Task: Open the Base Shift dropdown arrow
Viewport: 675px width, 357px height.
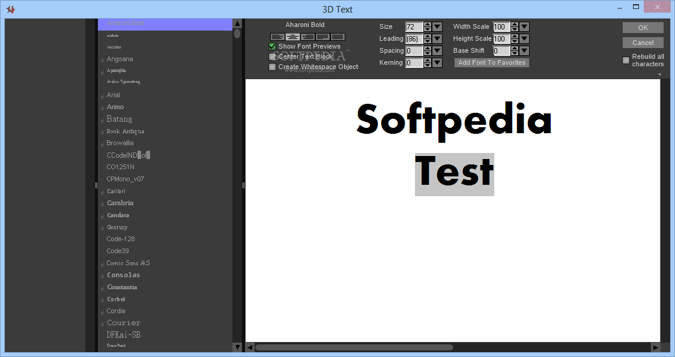Action: (524, 51)
